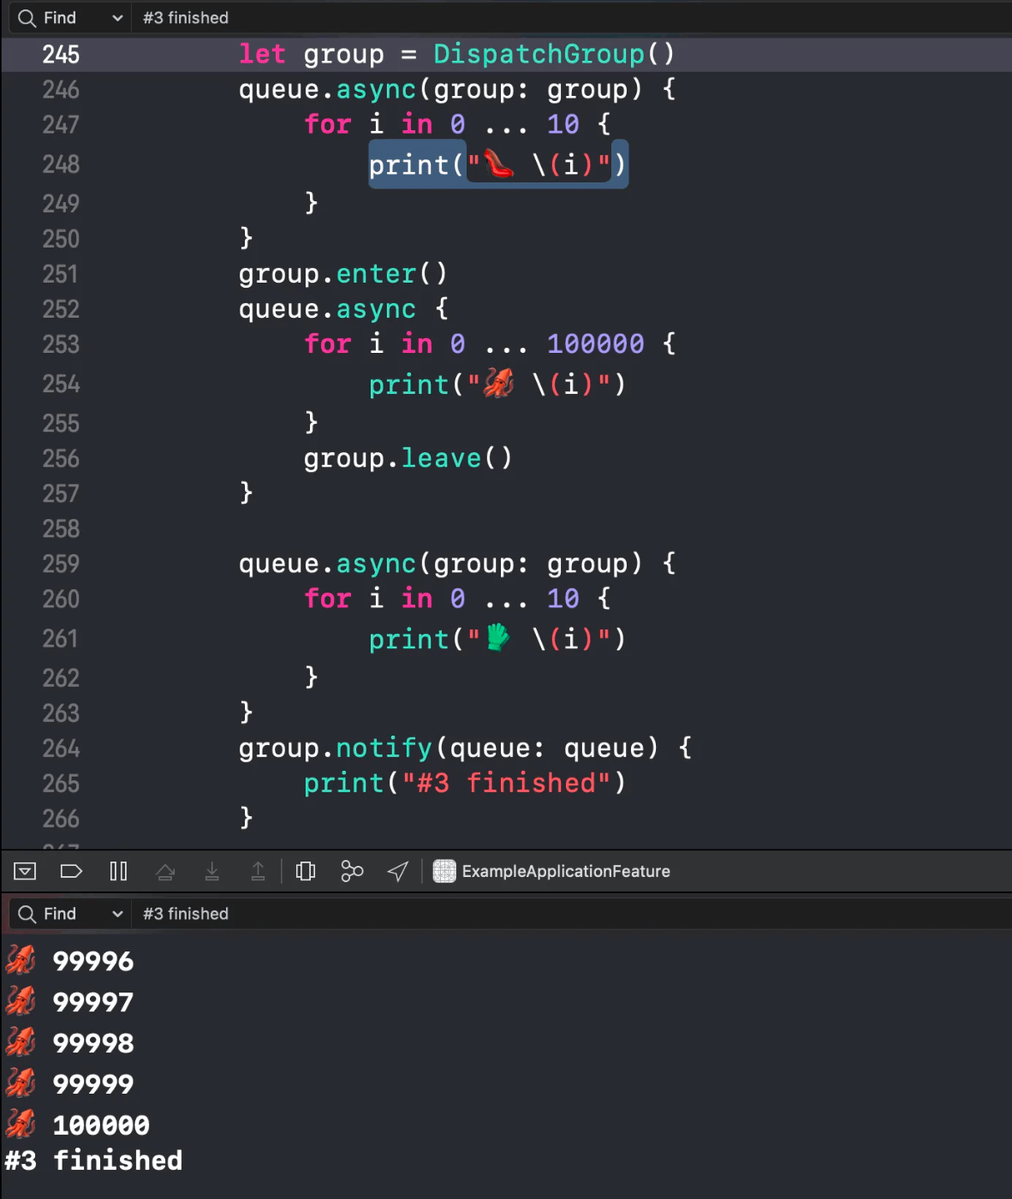1012x1199 pixels.
Task: Click 'group.leave()' code line
Action: 408,458
